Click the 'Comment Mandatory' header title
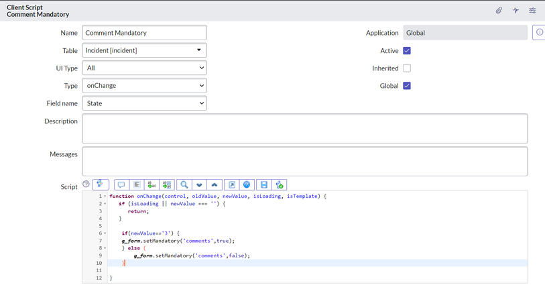This screenshot has height=289, width=545. click(38, 14)
